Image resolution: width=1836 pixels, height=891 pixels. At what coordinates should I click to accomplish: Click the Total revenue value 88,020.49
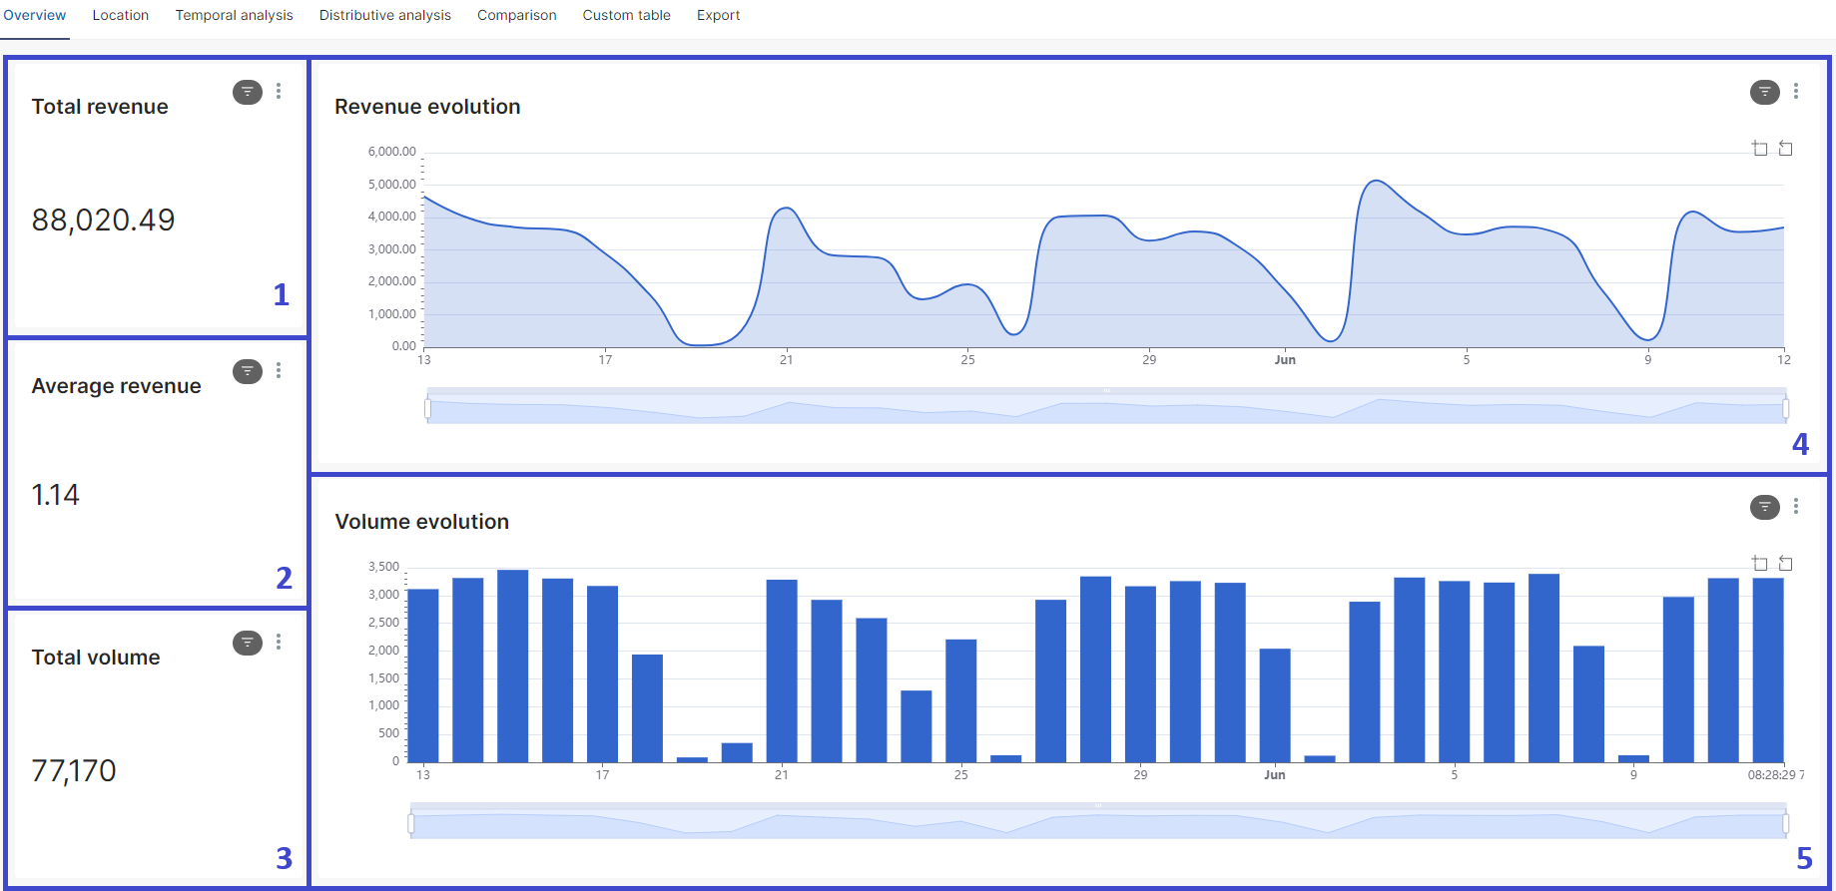(103, 221)
